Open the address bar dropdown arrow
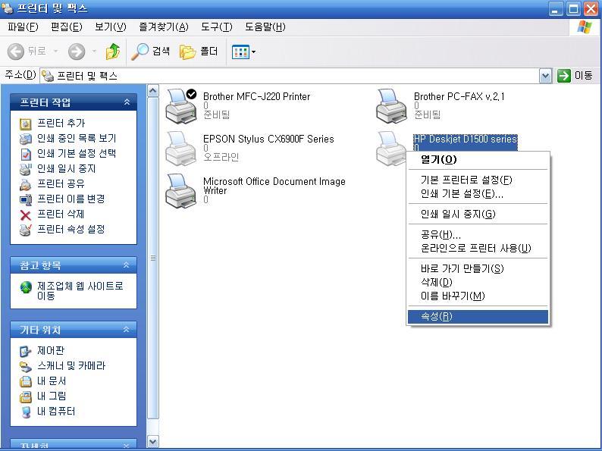Screen dimensions: 602x451 545,76
